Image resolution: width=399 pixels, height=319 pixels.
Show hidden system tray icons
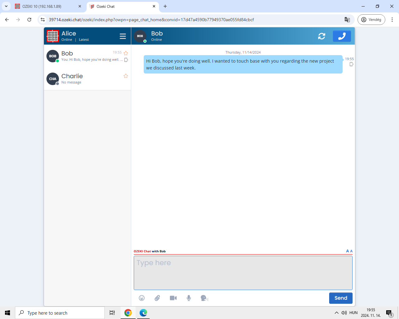[337, 313]
